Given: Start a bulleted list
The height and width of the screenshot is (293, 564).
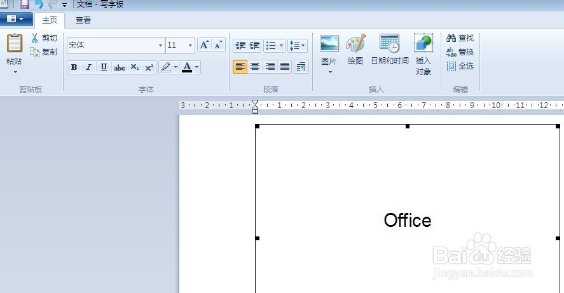Looking at the screenshot, I should pos(271,46).
